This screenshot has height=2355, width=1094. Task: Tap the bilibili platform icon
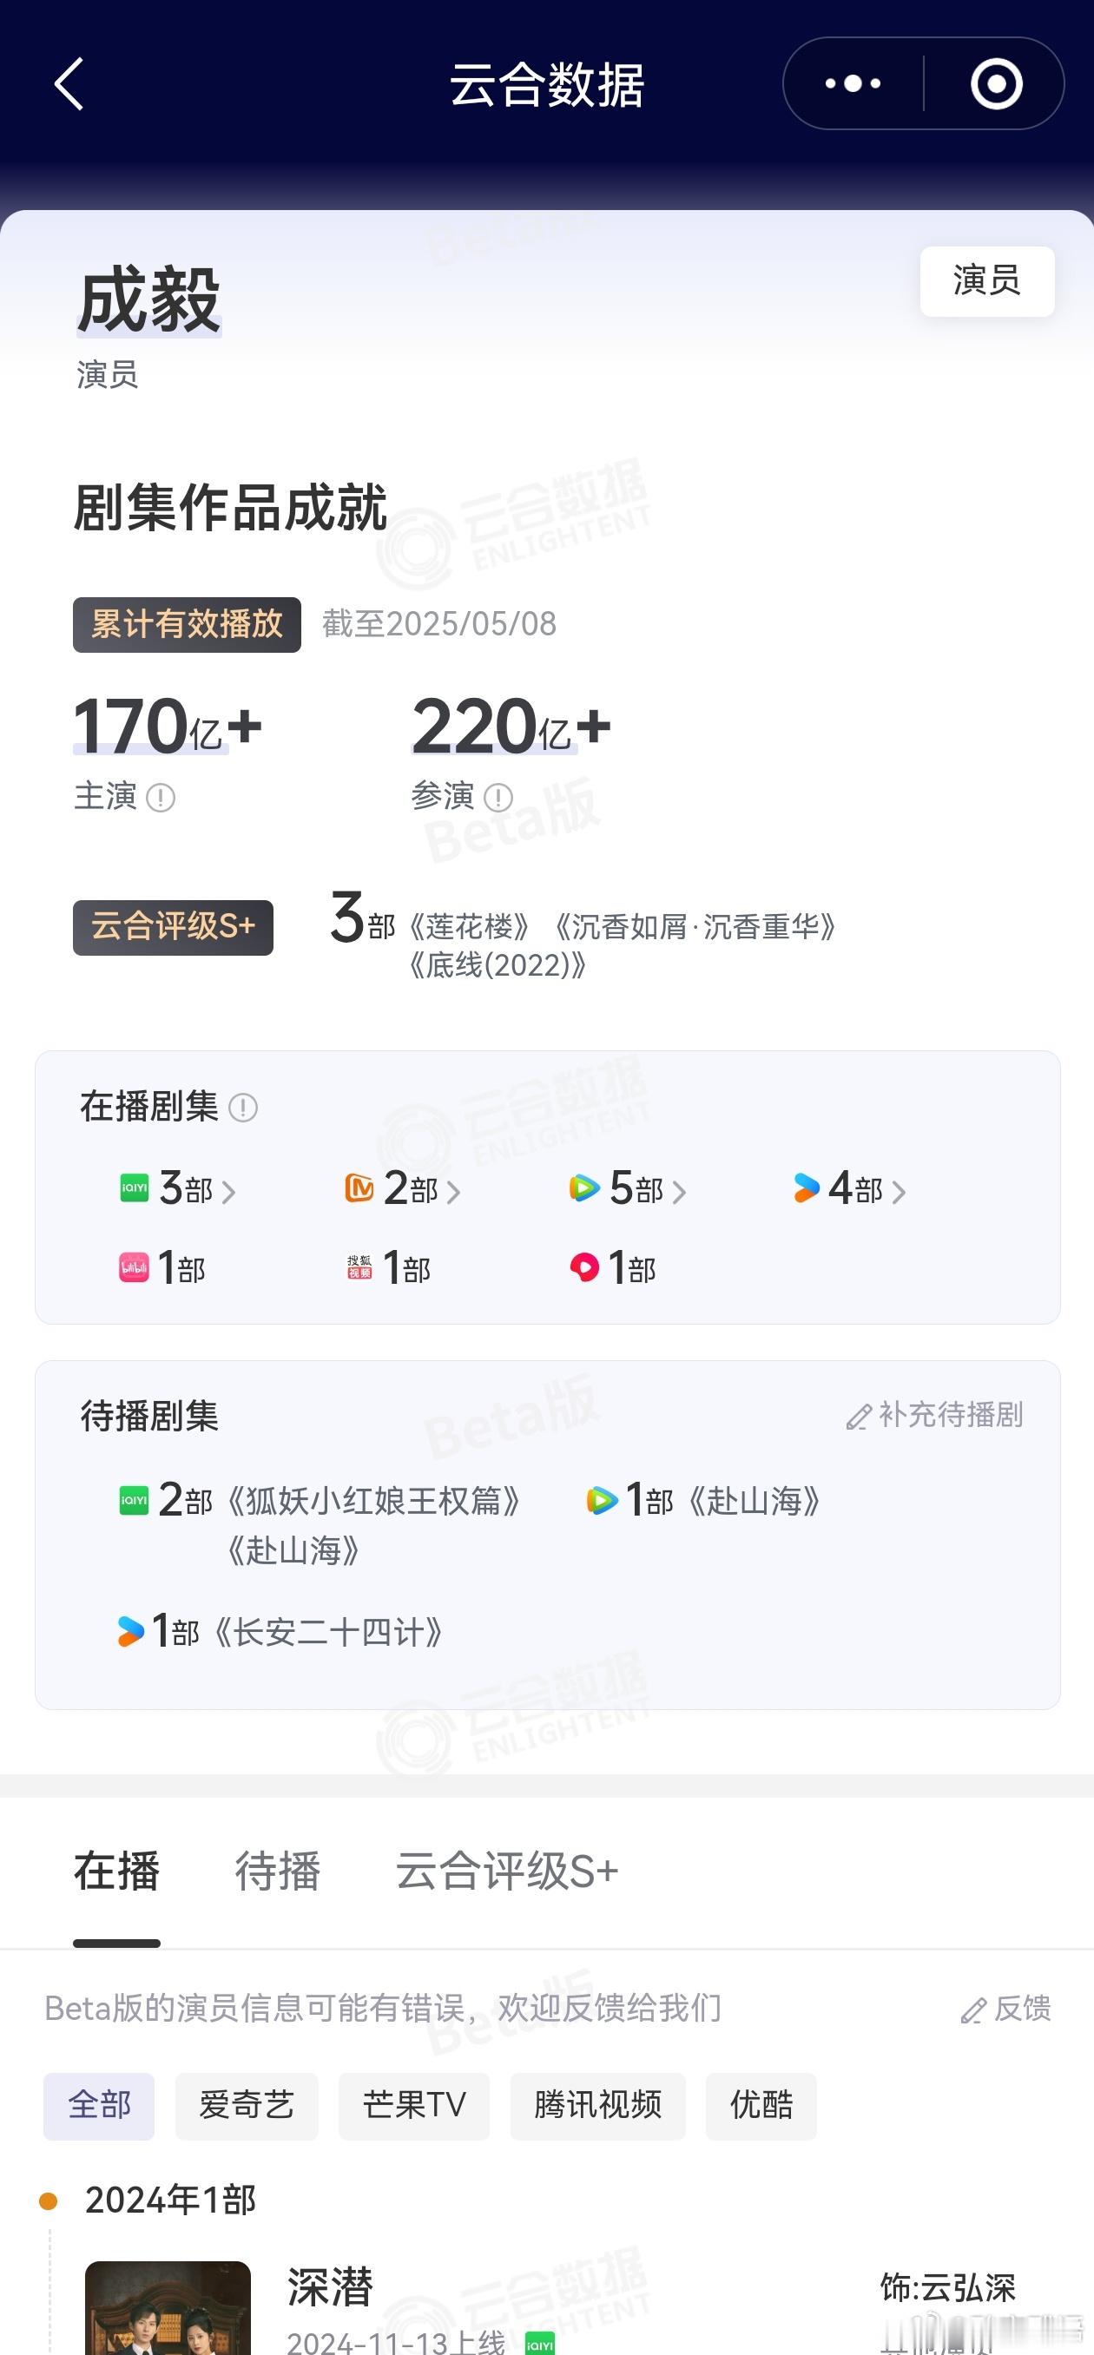tap(135, 1267)
